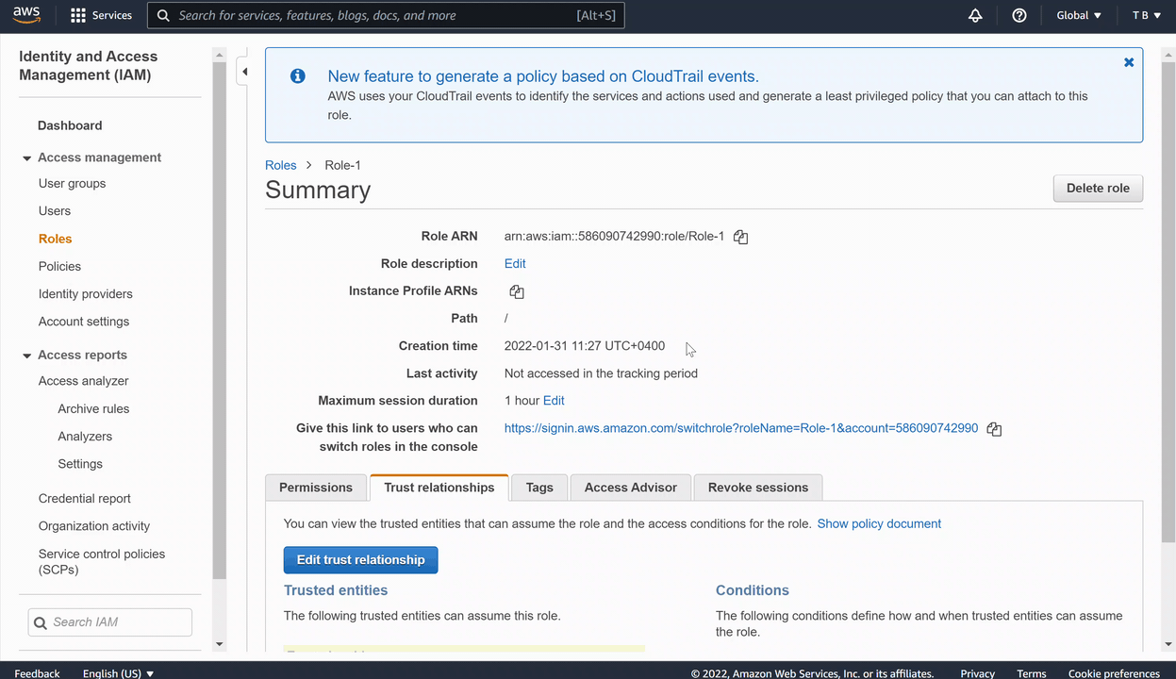Click Show policy document link
The image size is (1176, 679).
point(879,523)
